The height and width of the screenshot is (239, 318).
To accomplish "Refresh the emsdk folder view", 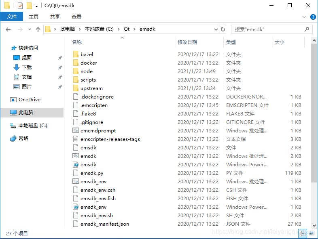I will pyautogui.click(x=223, y=29).
